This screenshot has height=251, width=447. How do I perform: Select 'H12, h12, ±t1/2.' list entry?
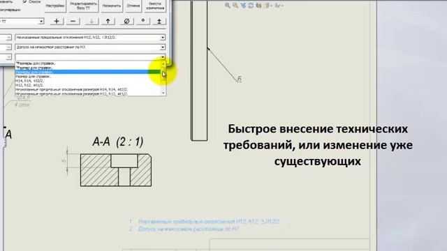tap(88, 85)
